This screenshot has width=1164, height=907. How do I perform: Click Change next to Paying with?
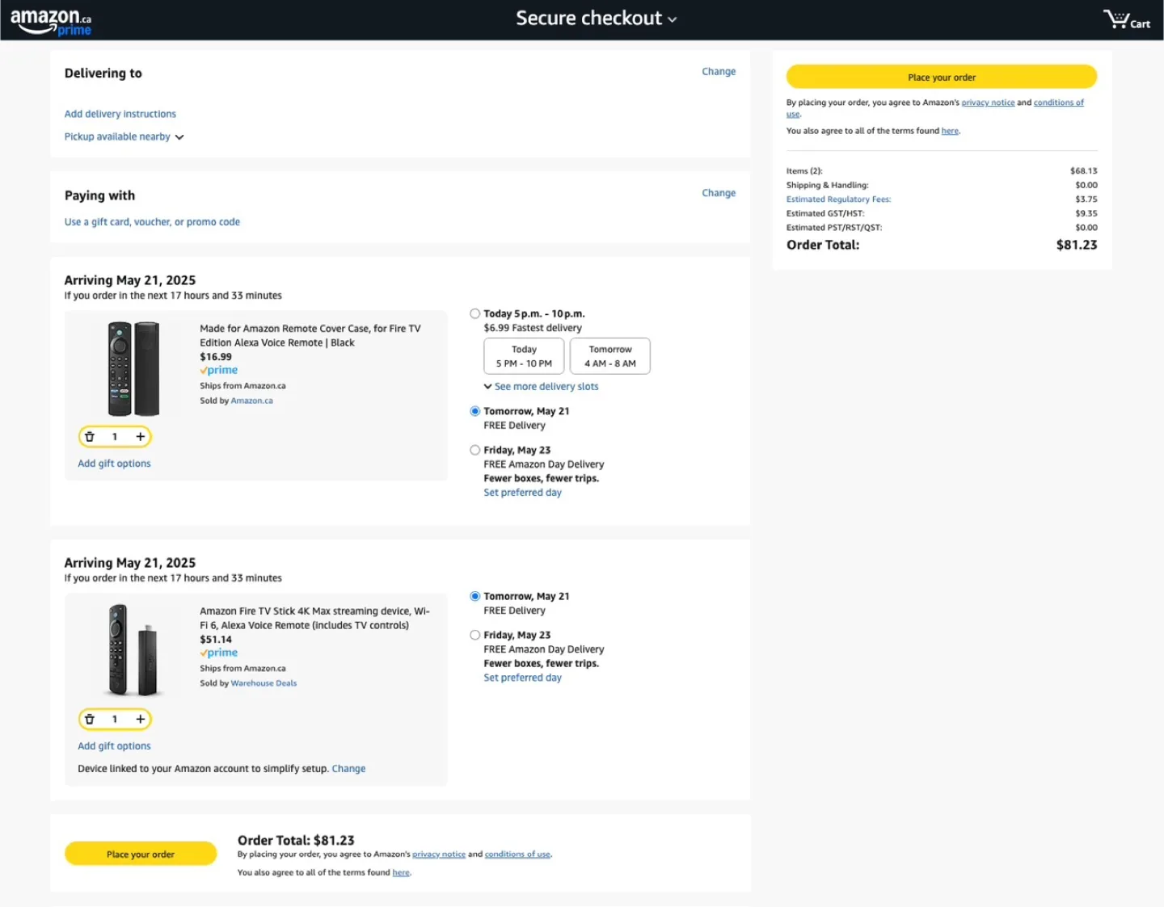(x=718, y=193)
